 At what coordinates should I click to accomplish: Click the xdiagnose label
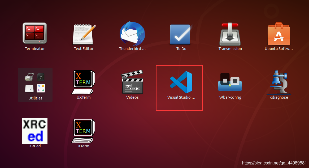pos(279,97)
